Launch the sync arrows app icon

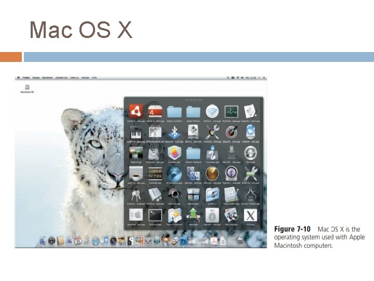coord(250,153)
